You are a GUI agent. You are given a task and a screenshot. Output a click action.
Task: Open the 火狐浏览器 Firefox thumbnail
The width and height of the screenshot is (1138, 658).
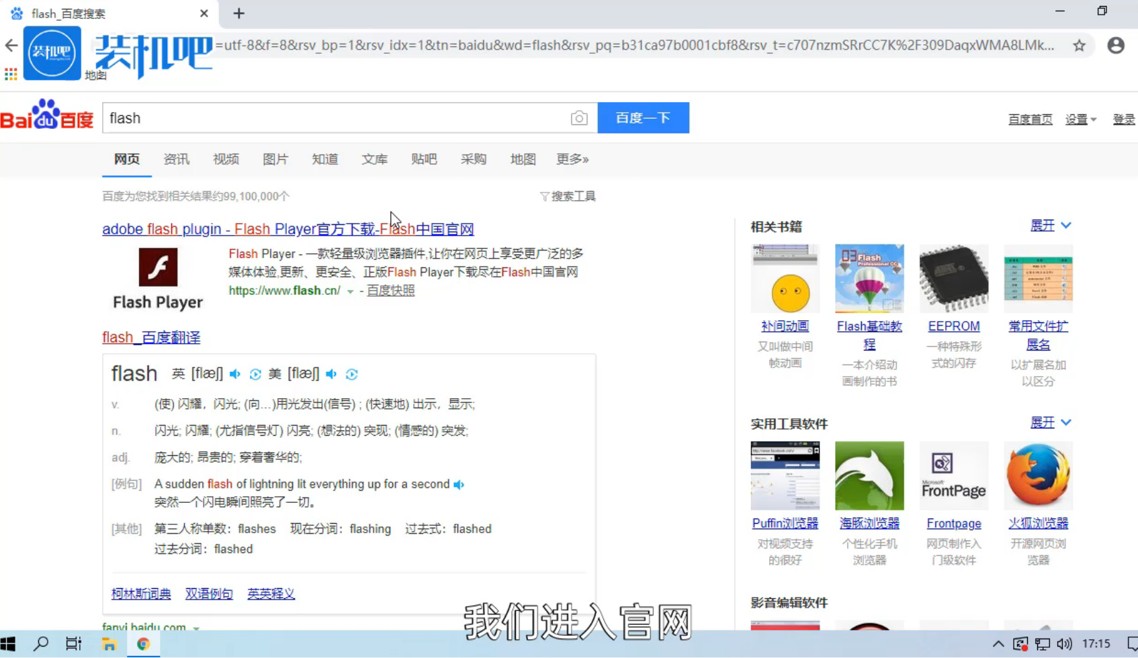point(1037,475)
